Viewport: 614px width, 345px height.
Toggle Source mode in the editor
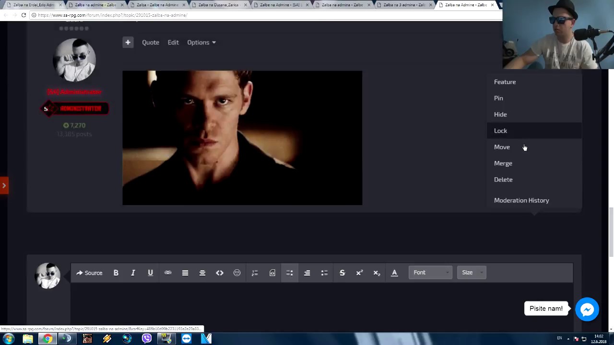(x=89, y=273)
